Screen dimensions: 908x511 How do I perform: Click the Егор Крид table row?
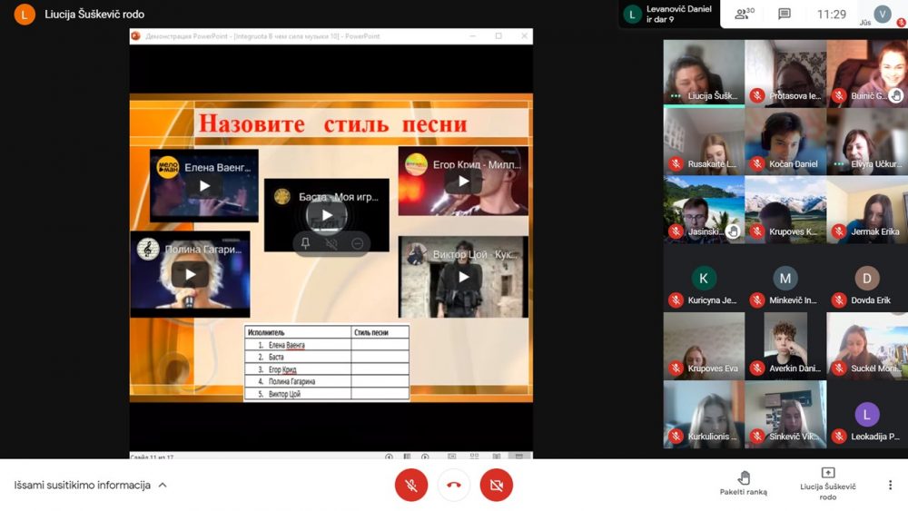pos(327,369)
